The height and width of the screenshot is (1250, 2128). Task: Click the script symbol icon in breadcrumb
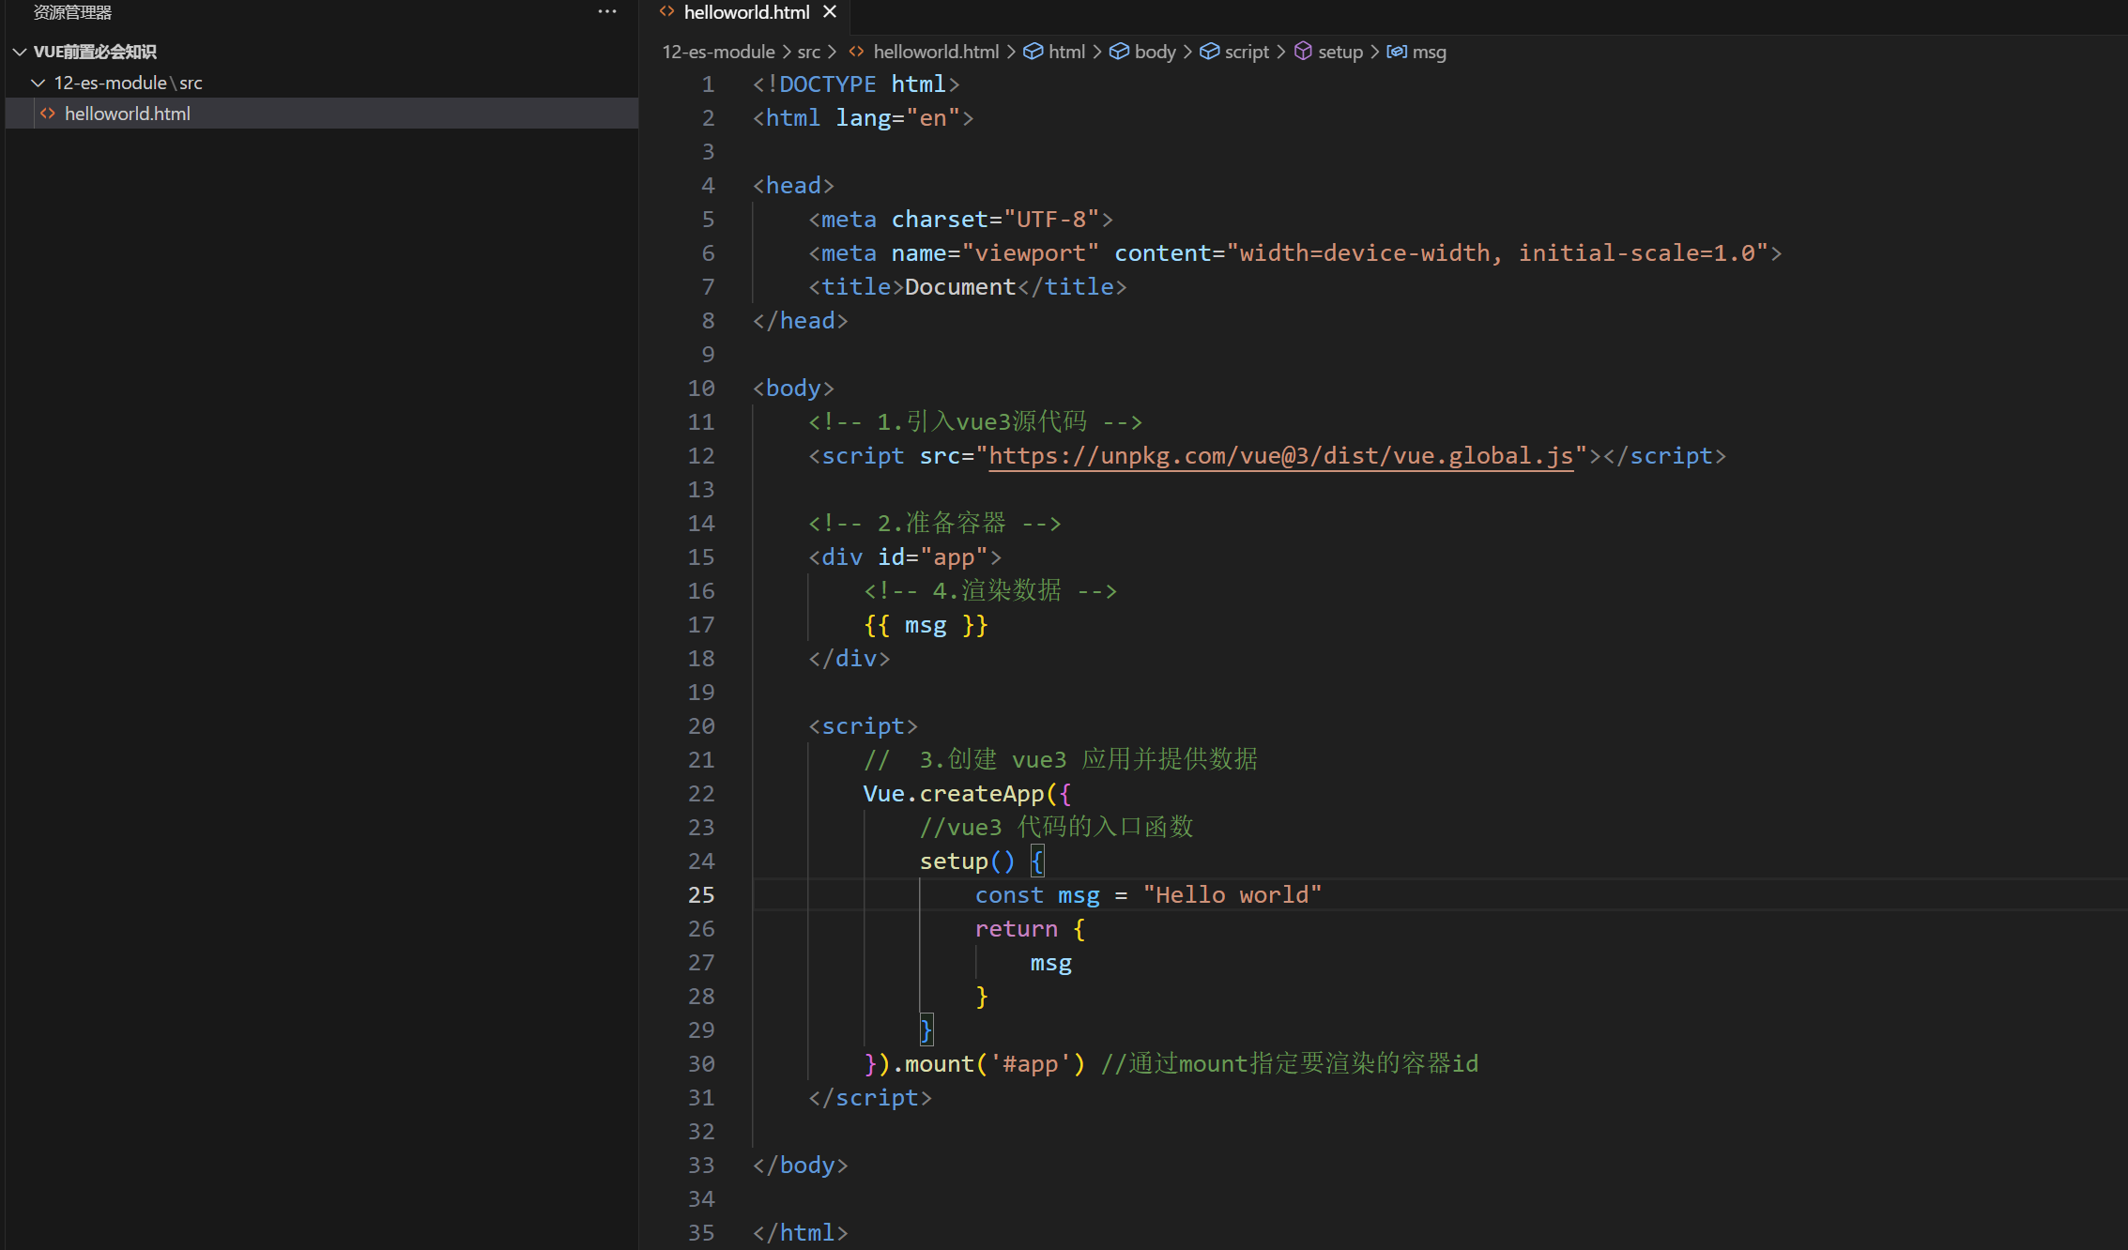pyautogui.click(x=1210, y=52)
